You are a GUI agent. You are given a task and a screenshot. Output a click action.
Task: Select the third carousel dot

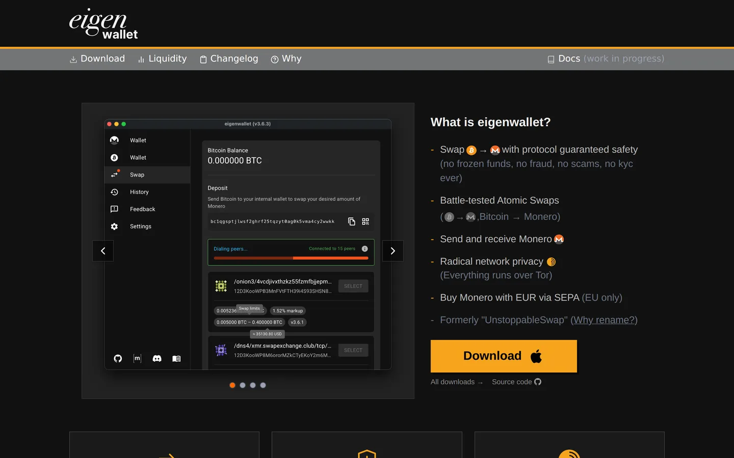253,385
